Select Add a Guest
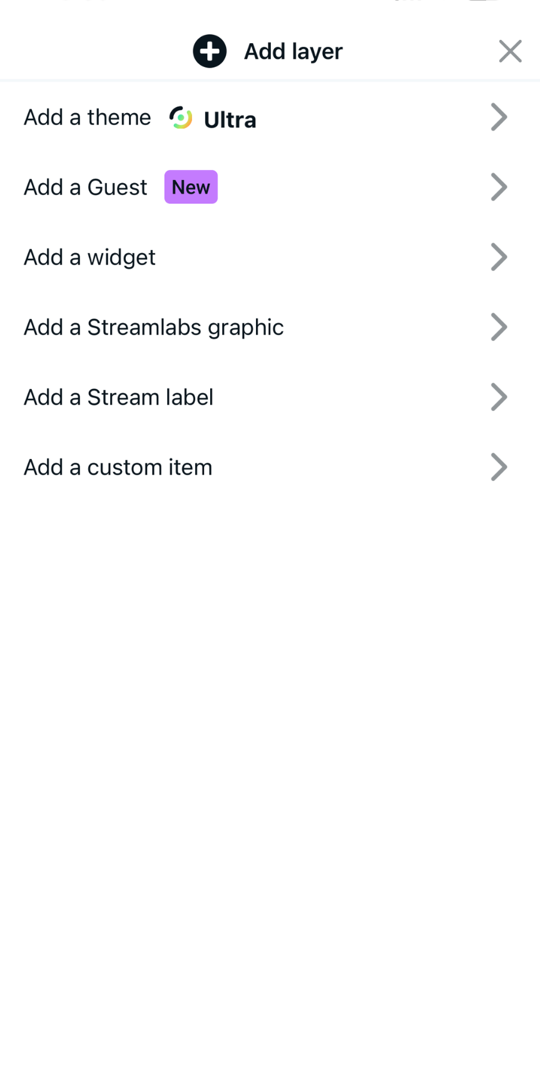Viewport: 540px width, 1091px height. tap(86, 187)
